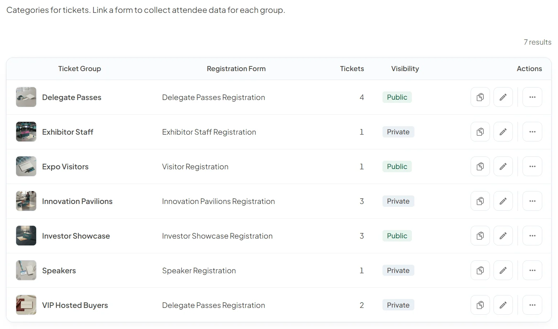Open more actions for Innovation Pavilions
Screen dimensions: 558x329
(532, 201)
